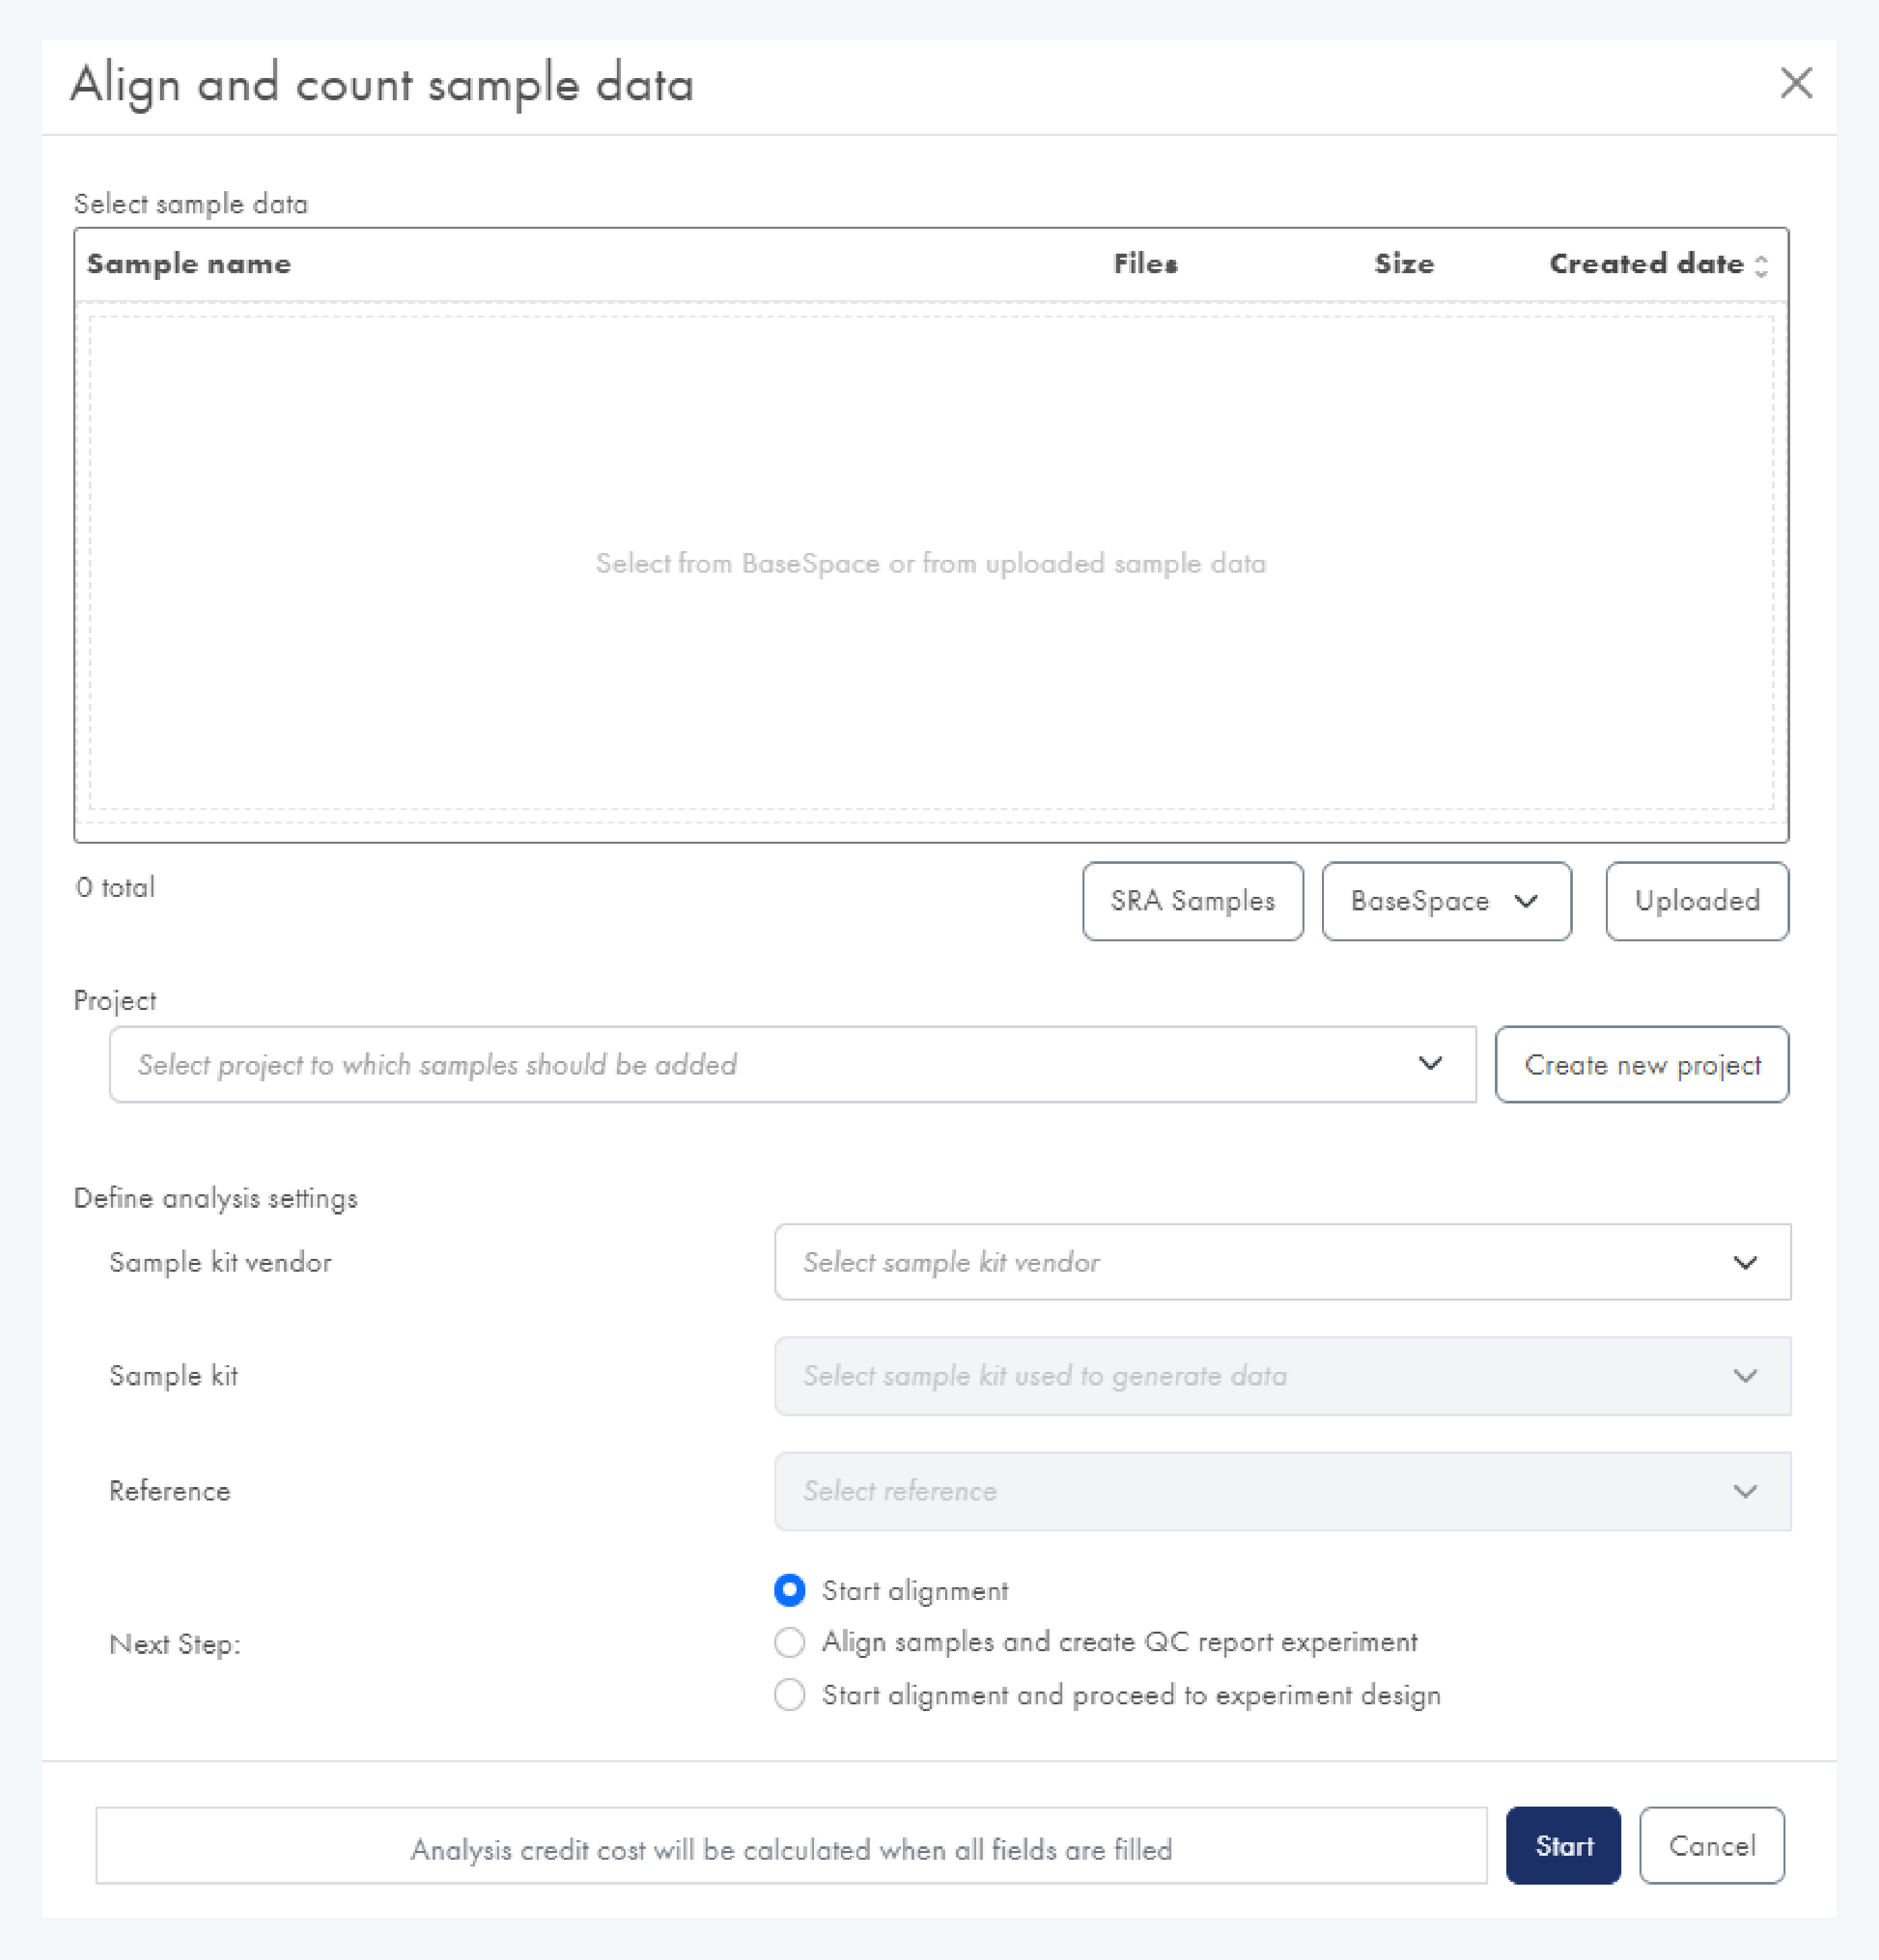Click Project dropdown chevron arrow

pyautogui.click(x=1430, y=1064)
